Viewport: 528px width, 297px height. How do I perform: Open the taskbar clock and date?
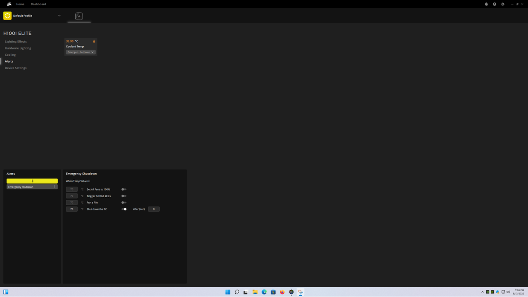point(519,292)
